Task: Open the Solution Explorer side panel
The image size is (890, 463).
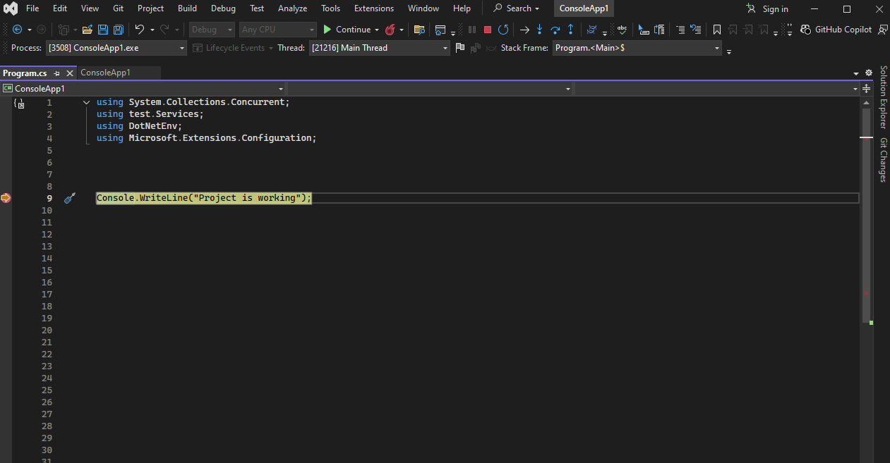Action: click(x=883, y=97)
